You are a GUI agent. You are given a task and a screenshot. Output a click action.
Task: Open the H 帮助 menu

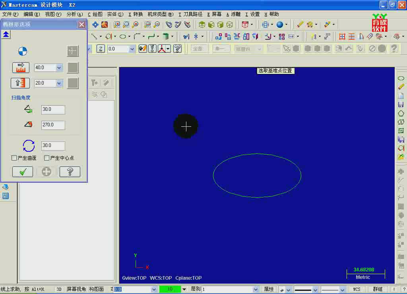click(x=271, y=14)
